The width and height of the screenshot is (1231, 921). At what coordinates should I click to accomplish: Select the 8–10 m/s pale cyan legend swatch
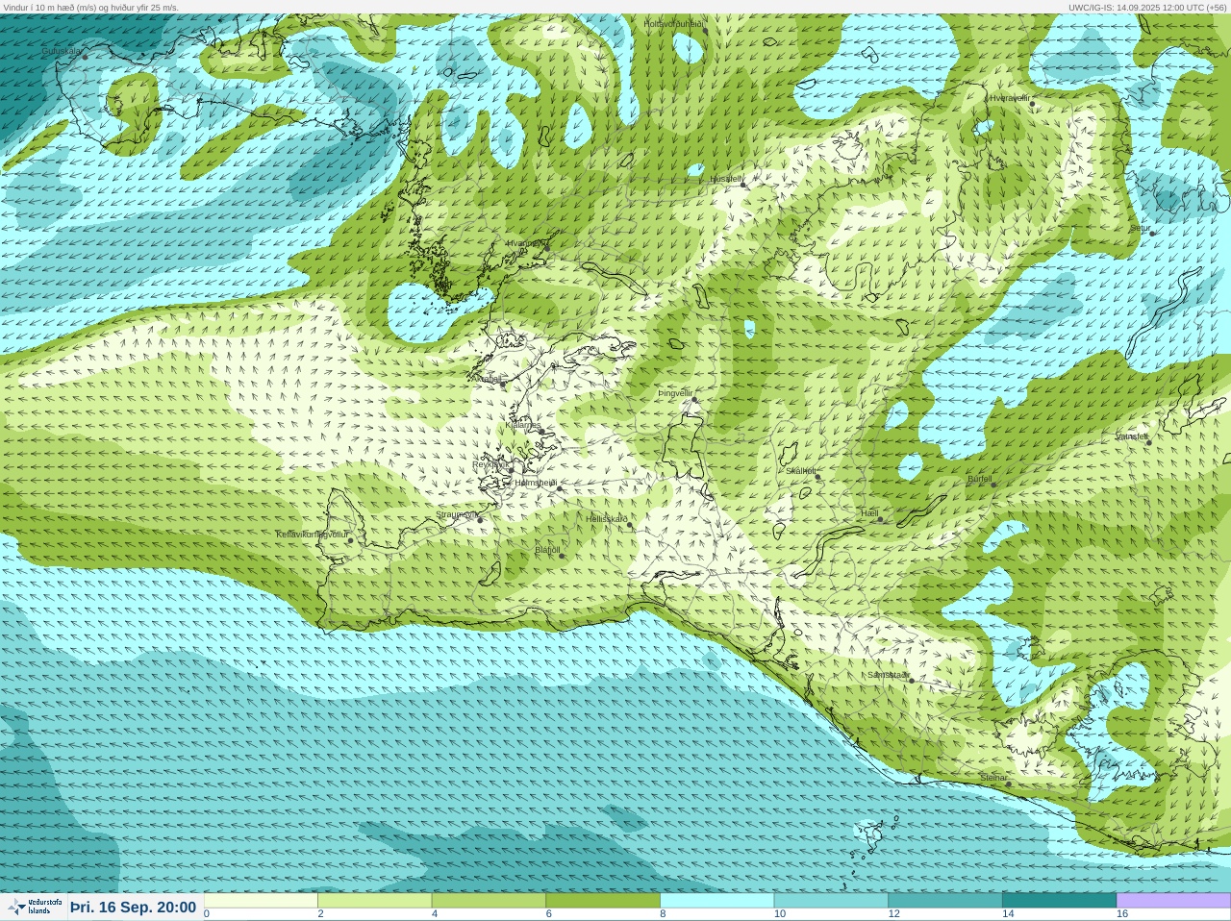pos(717,901)
